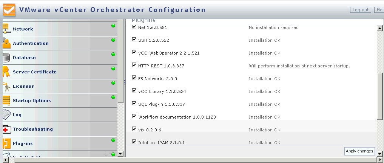Open the Log menu item

(17, 115)
